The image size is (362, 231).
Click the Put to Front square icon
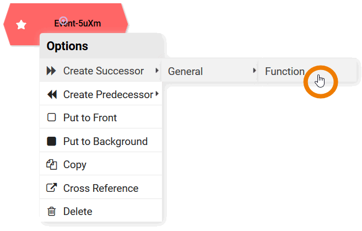pos(52,117)
